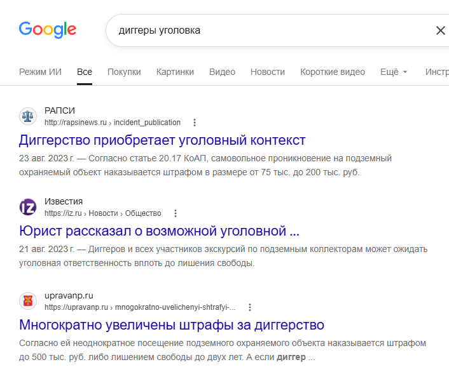Expand the Ещё dropdown menu

[x=394, y=72]
